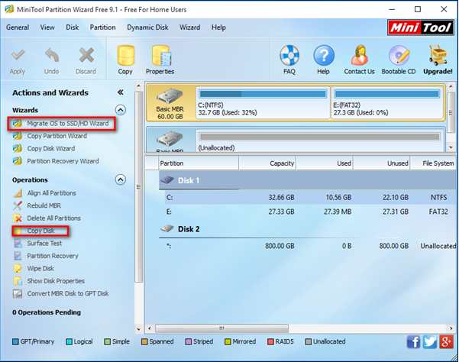
Task: Open the View menu
Action: click(x=47, y=27)
